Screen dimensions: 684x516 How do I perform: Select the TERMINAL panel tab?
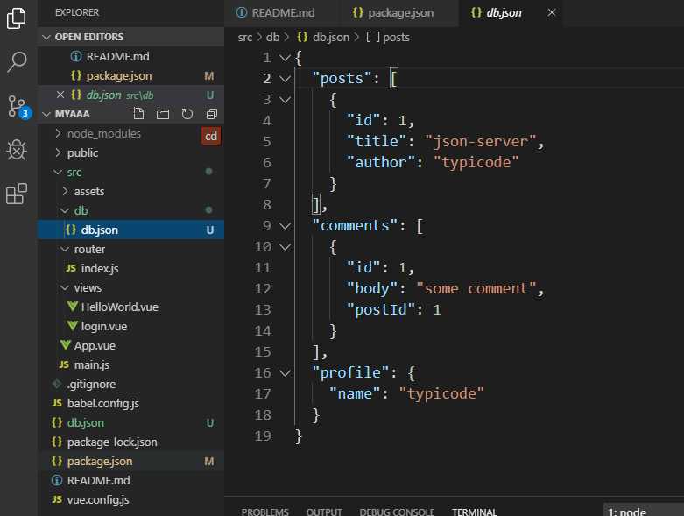tap(475, 512)
